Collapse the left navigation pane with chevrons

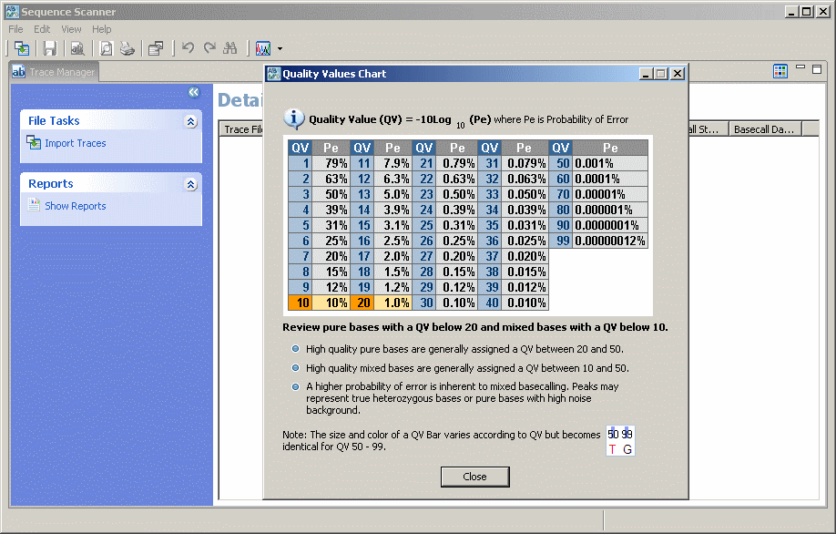pyautogui.click(x=193, y=92)
